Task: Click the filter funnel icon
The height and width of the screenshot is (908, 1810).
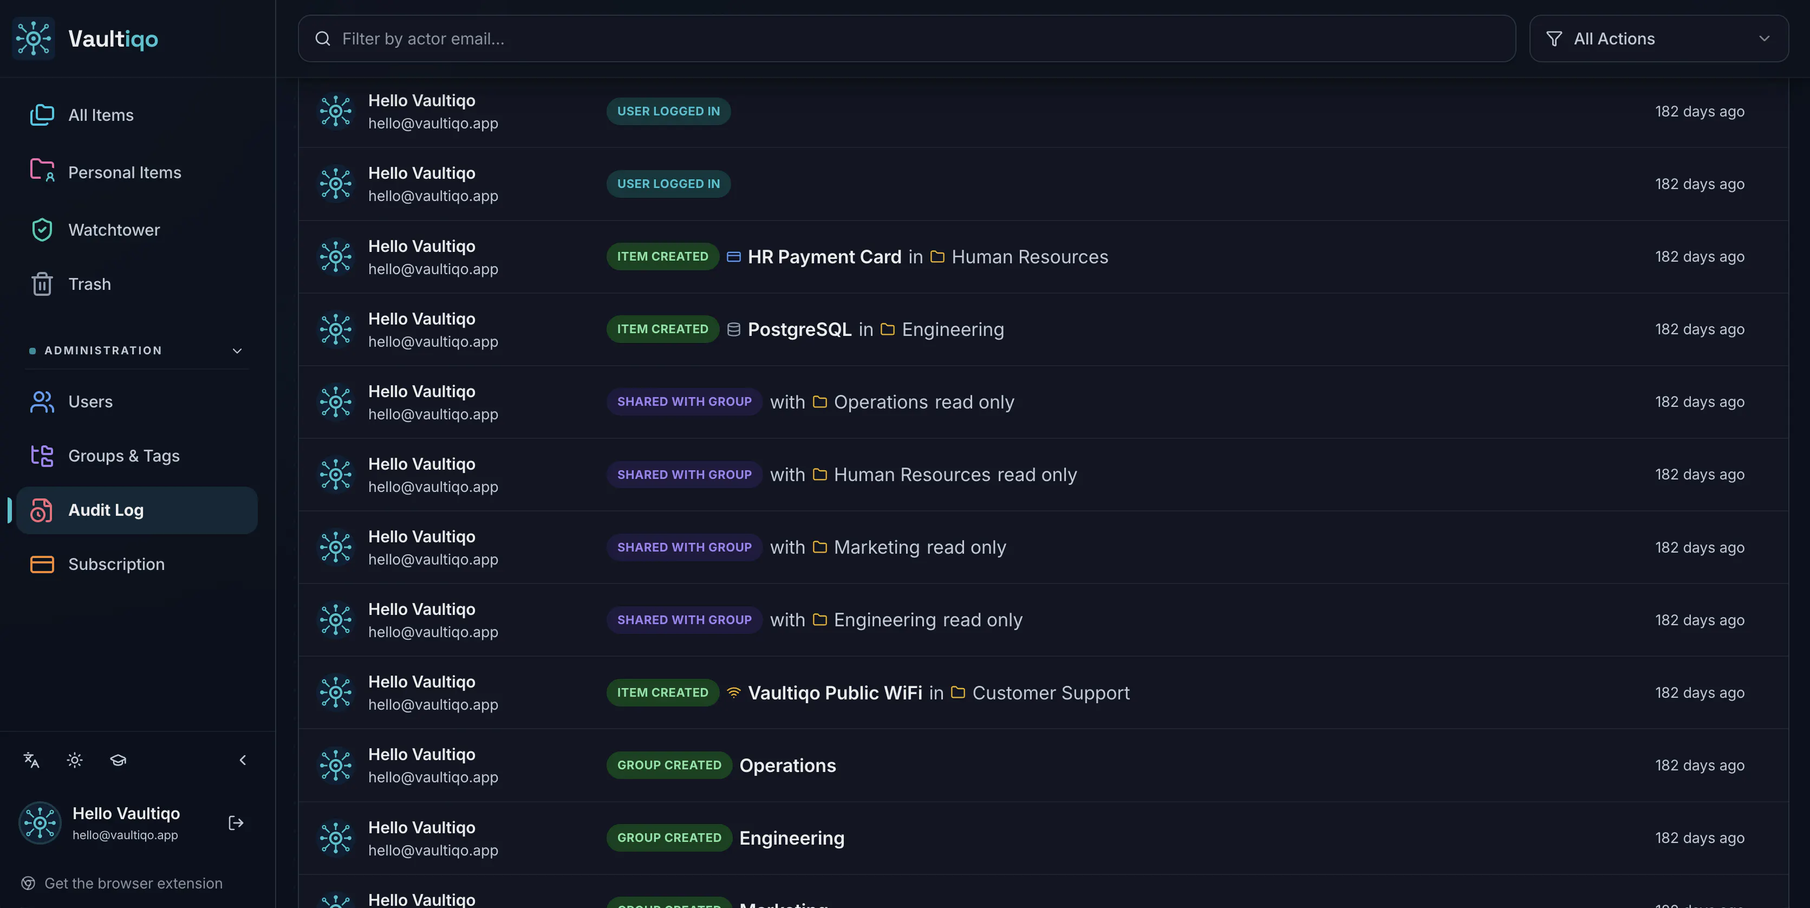Action: [1554, 38]
